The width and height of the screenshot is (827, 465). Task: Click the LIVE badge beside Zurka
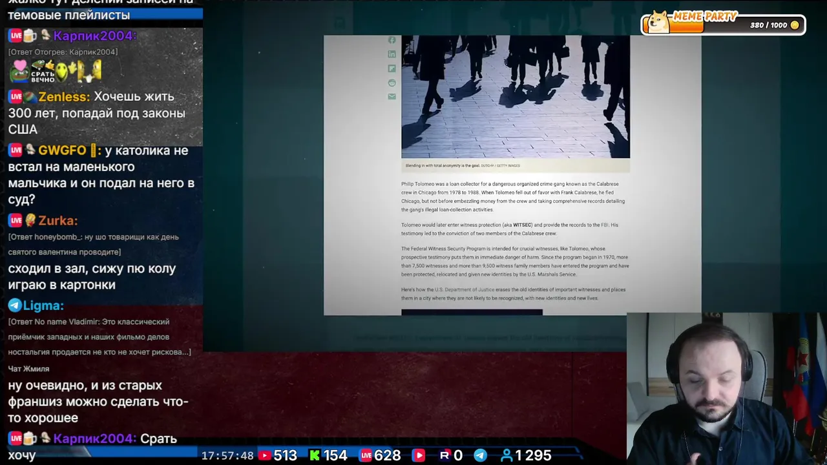coord(16,221)
